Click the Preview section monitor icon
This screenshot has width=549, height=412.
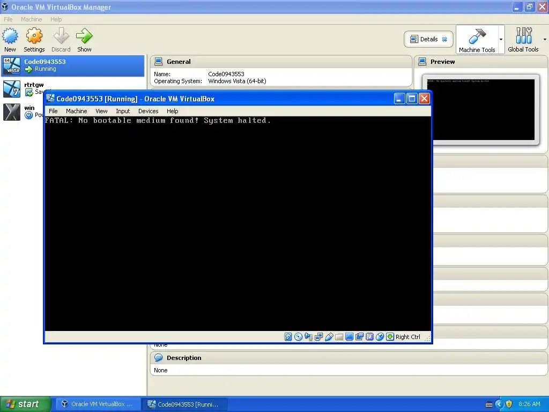tap(422, 62)
